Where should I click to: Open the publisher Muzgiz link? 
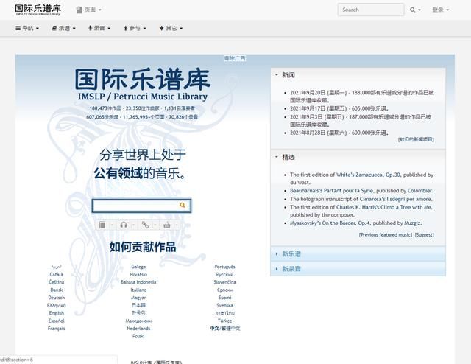412,223
